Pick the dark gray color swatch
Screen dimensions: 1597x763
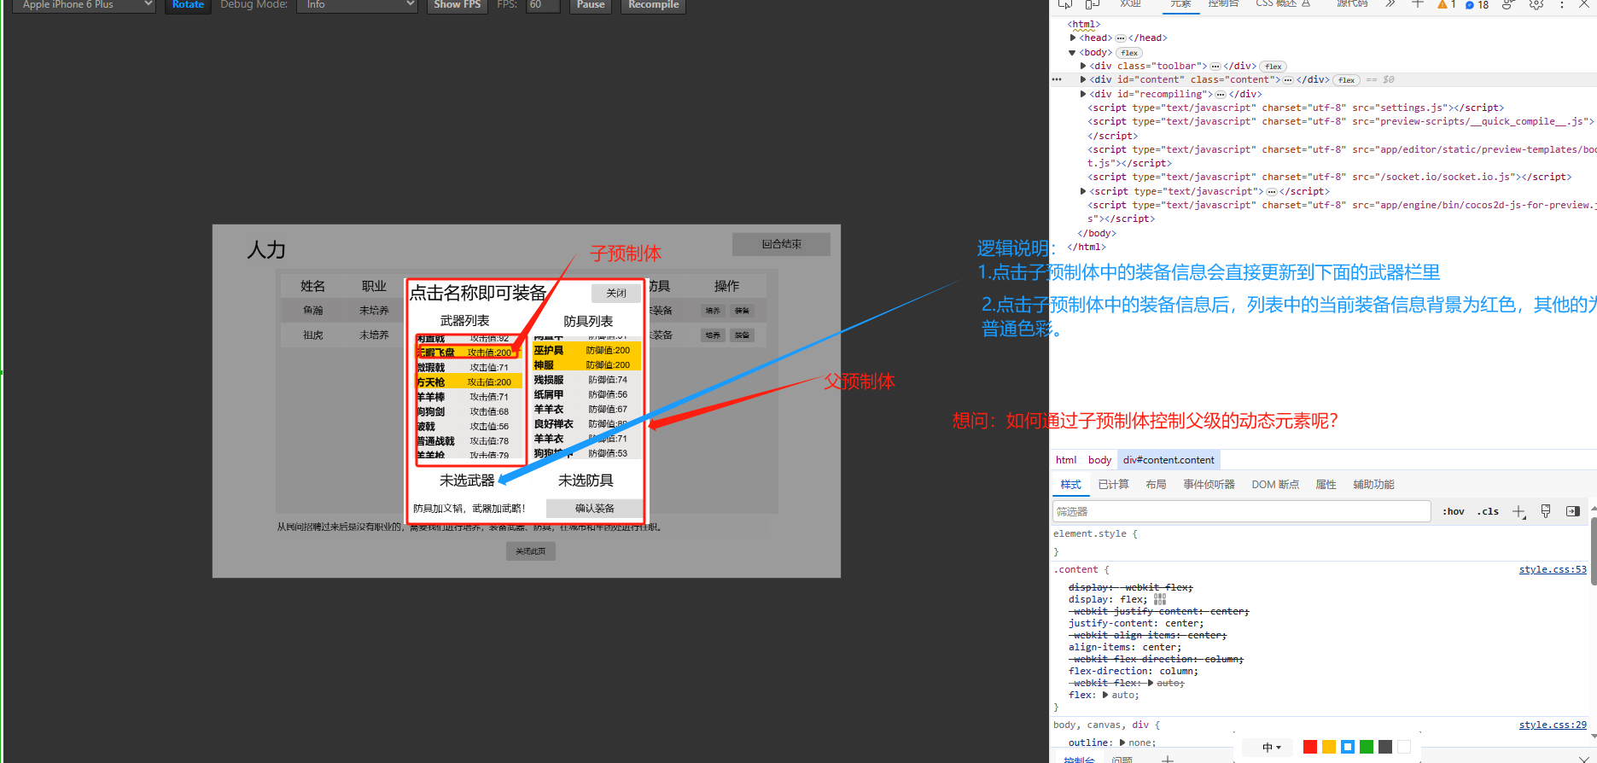(x=1385, y=747)
